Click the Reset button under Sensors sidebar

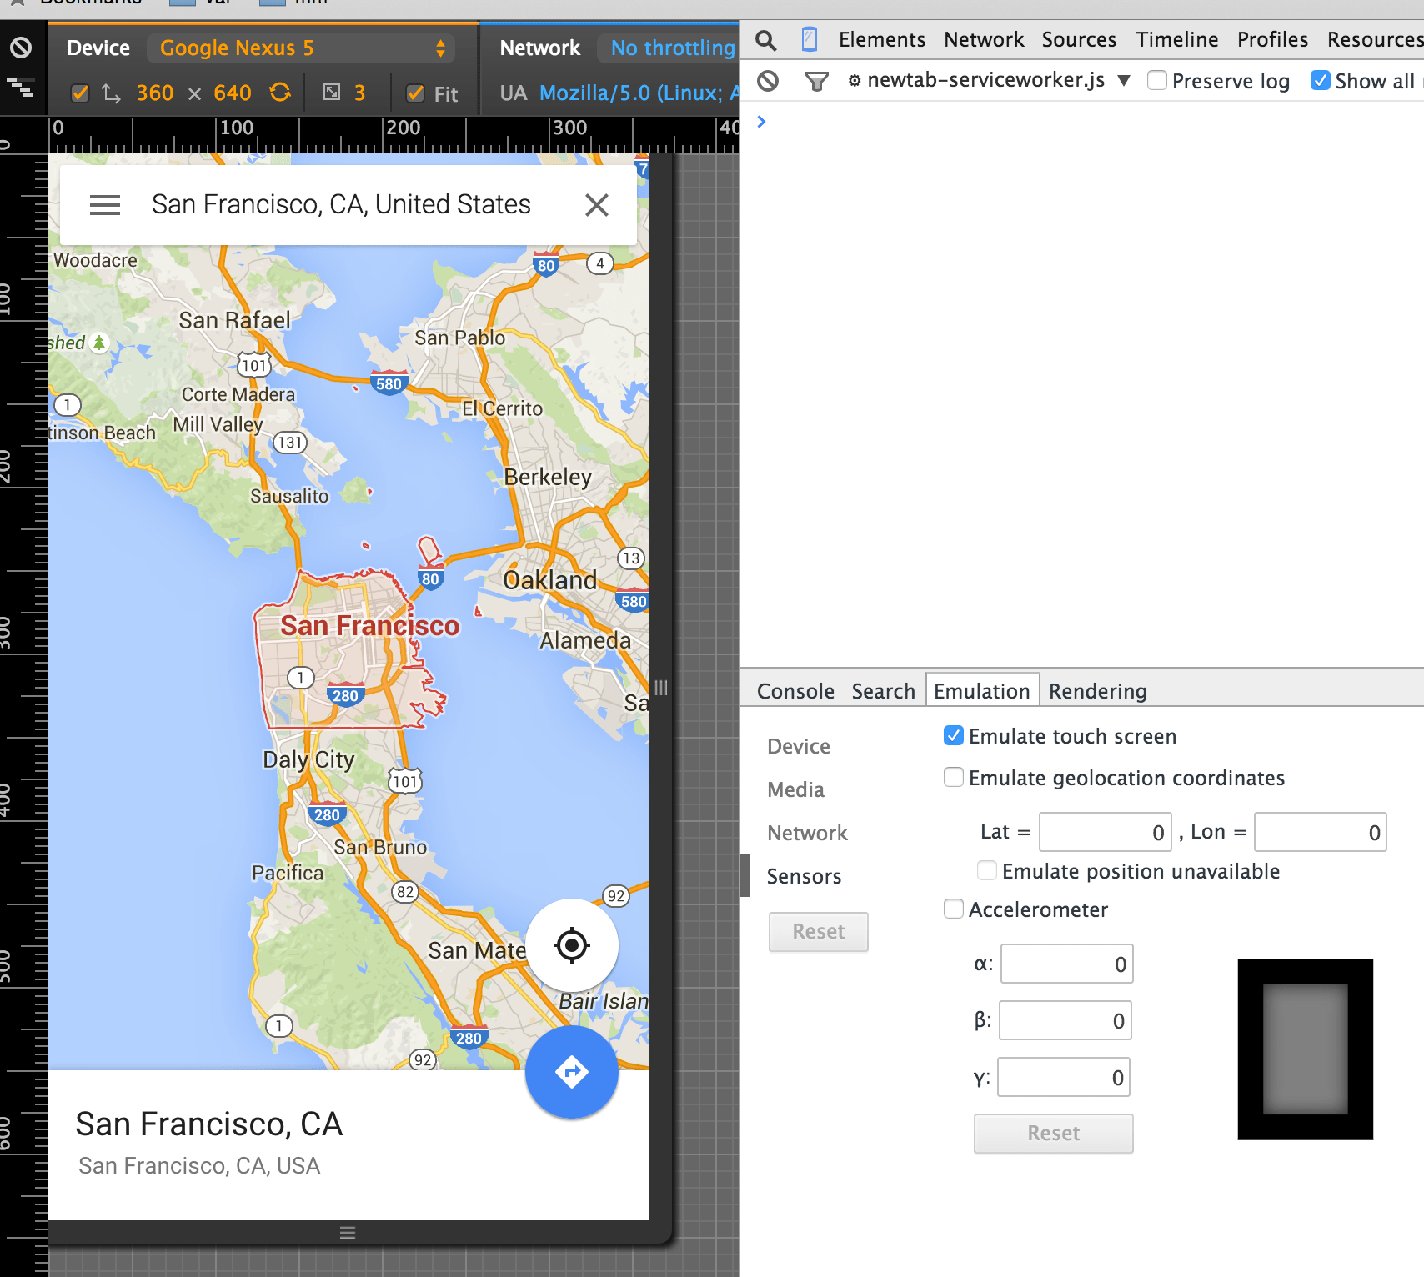coord(818,931)
